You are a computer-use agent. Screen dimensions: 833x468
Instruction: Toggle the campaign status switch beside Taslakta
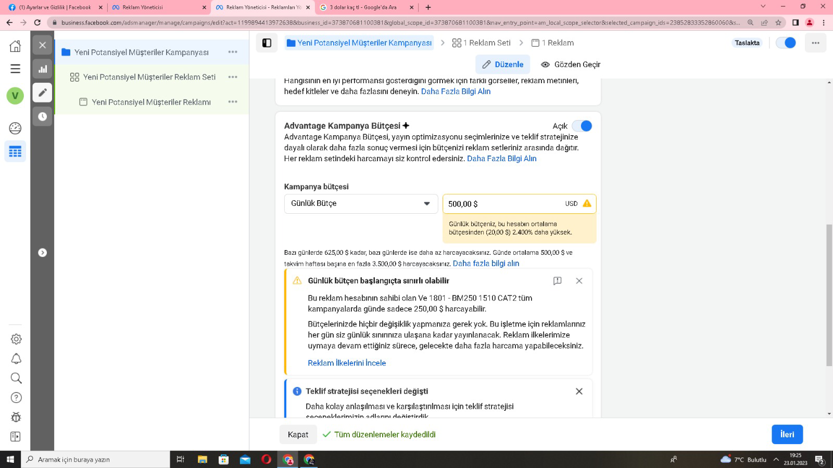point(786,43)
